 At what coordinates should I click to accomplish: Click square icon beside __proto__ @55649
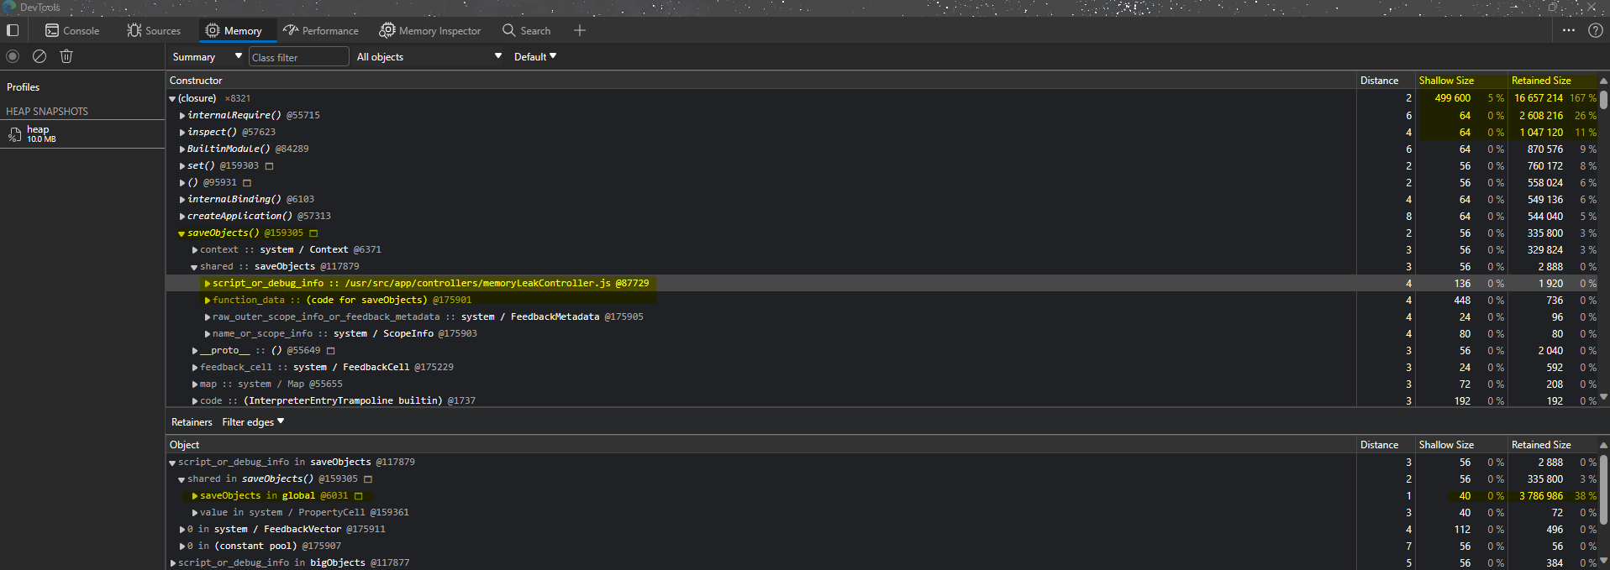[x=330, y=351]
